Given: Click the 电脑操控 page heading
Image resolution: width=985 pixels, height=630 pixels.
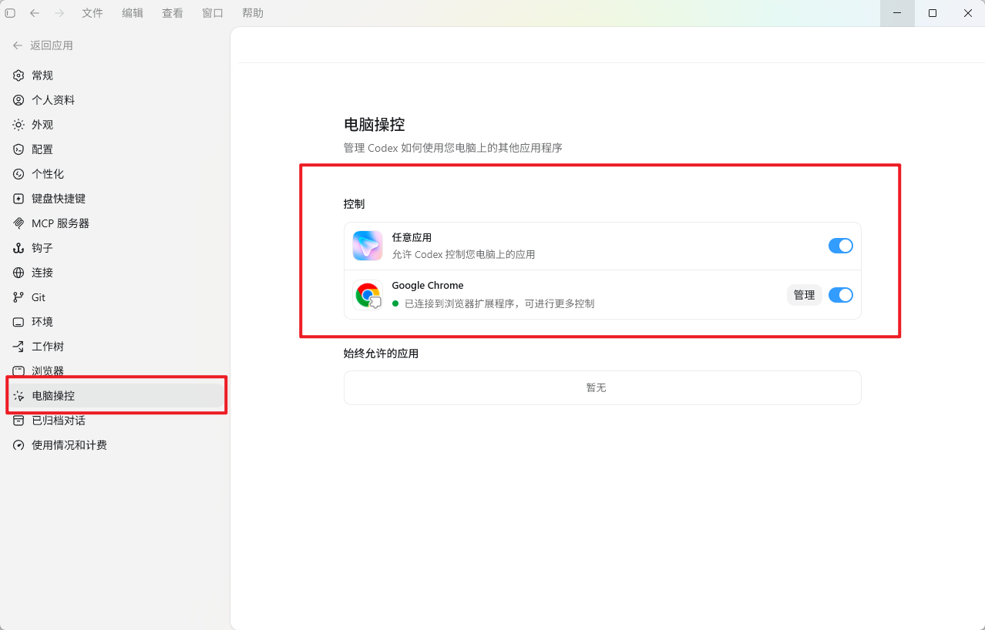Looking at the screenshot, I should (374, 125).
